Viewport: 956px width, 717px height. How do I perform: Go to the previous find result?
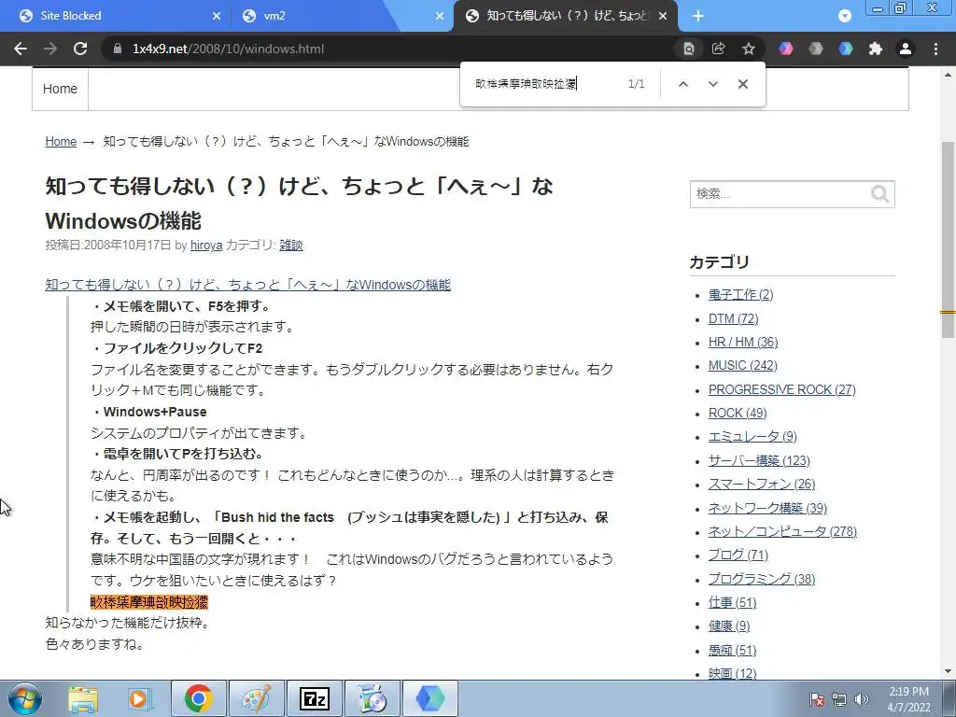point(682,84)
